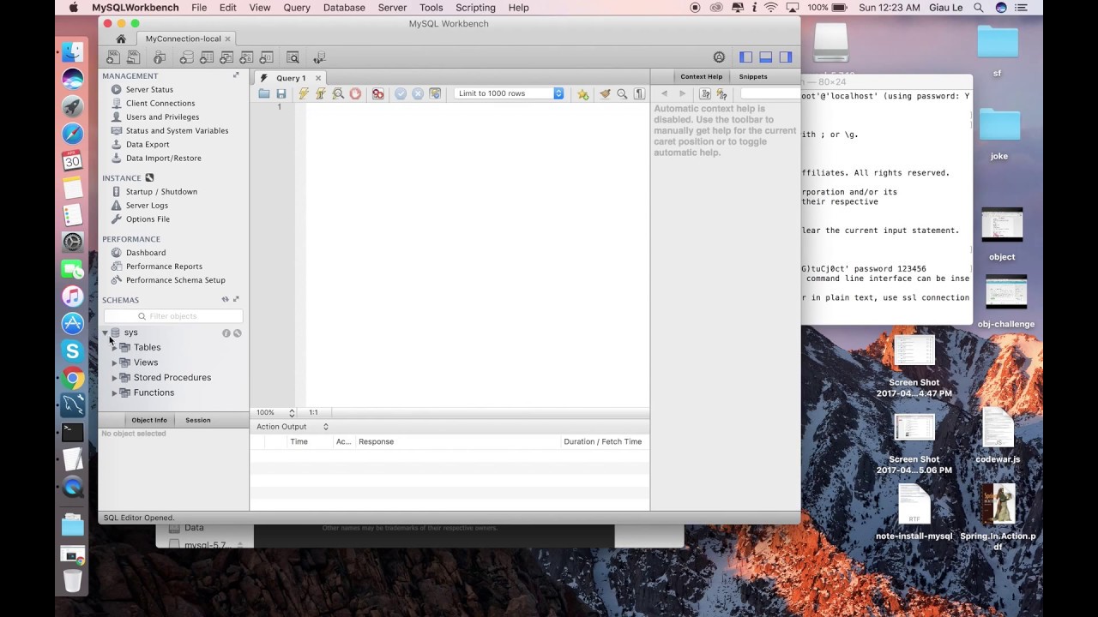
Task: Save the script with floppy icon
Action: (x=281, y=93)
